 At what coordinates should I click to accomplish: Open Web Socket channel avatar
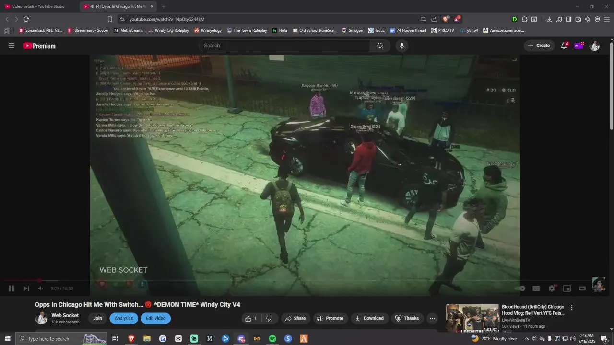click(x=41, y=318)
